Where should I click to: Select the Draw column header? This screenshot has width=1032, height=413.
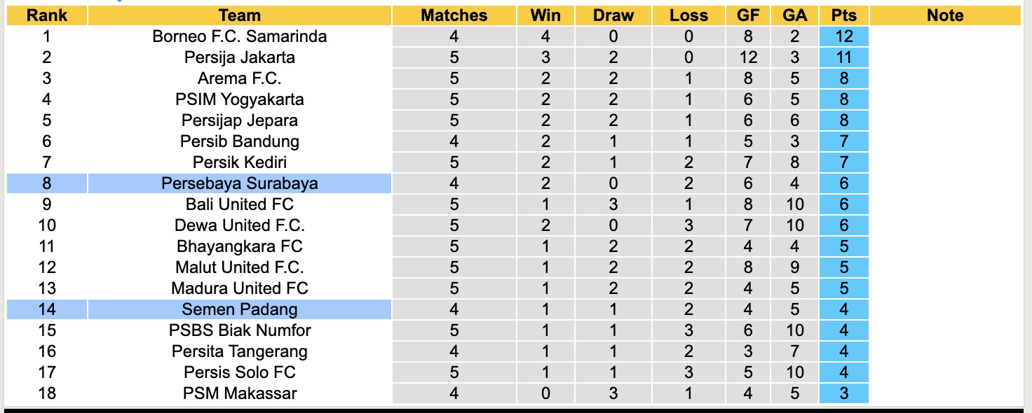click(613, 15)
